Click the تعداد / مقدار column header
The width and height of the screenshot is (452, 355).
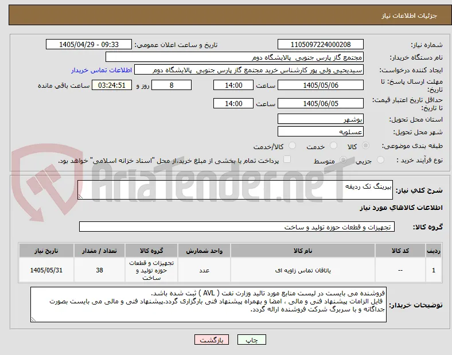coord(99,251)
